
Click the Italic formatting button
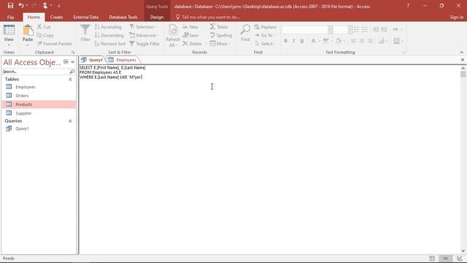[x=293, y=41]
